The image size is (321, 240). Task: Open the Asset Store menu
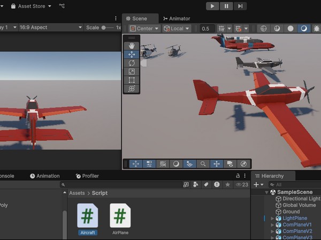(30, 6)
